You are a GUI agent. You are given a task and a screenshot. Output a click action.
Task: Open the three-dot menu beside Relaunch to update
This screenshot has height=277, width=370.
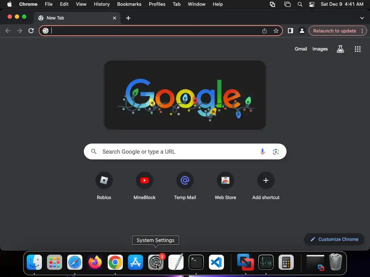(x=362, y=31)
